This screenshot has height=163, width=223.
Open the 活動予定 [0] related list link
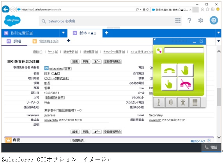[71, 52]
